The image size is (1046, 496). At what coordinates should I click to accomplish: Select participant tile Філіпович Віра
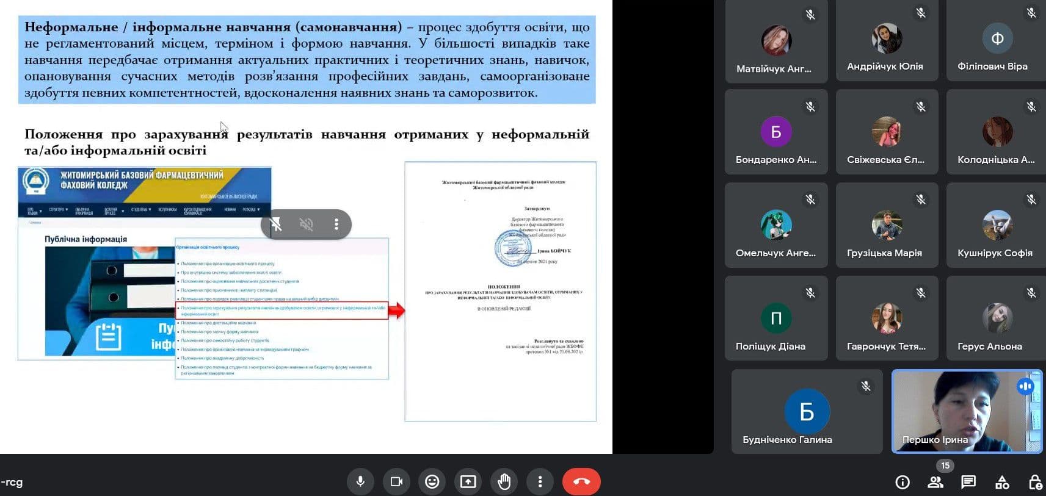click(996, 40)
